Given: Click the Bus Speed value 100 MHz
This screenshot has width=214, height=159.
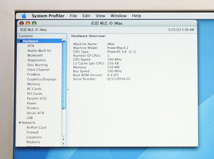Looking at the screenshot, I should (114, 71).
